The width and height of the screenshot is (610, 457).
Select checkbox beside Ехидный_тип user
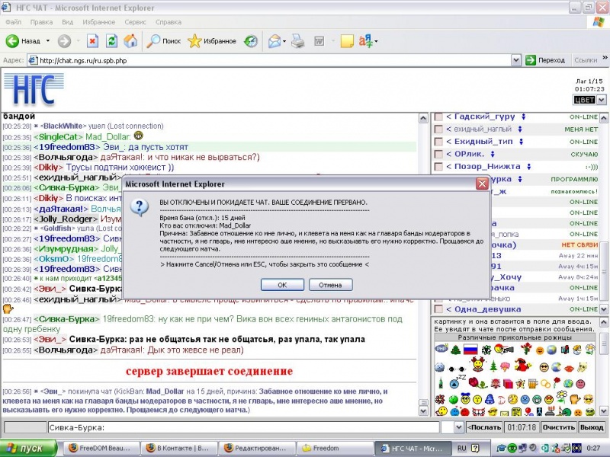click(438, 142)
